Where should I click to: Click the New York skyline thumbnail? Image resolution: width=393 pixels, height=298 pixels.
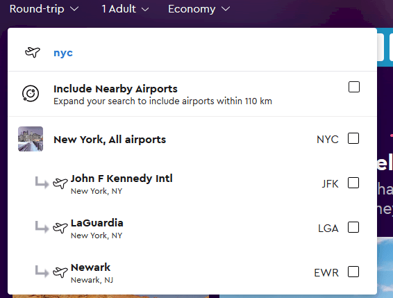point(31,139)
